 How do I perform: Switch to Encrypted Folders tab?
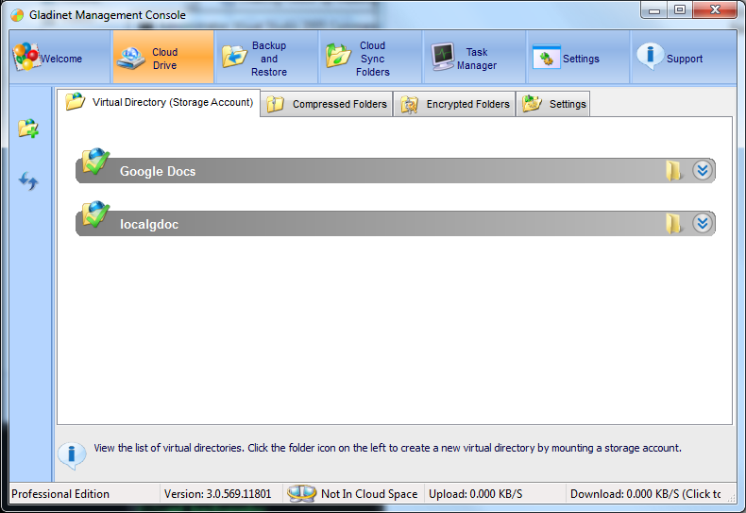[454, 104]
